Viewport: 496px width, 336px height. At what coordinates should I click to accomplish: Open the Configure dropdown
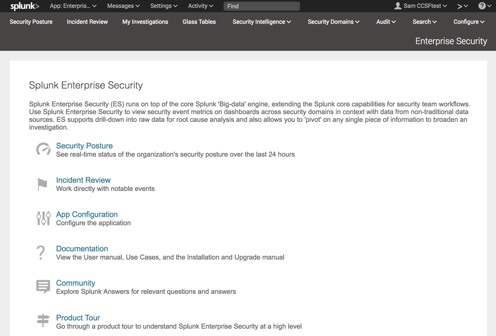point(468,22)
